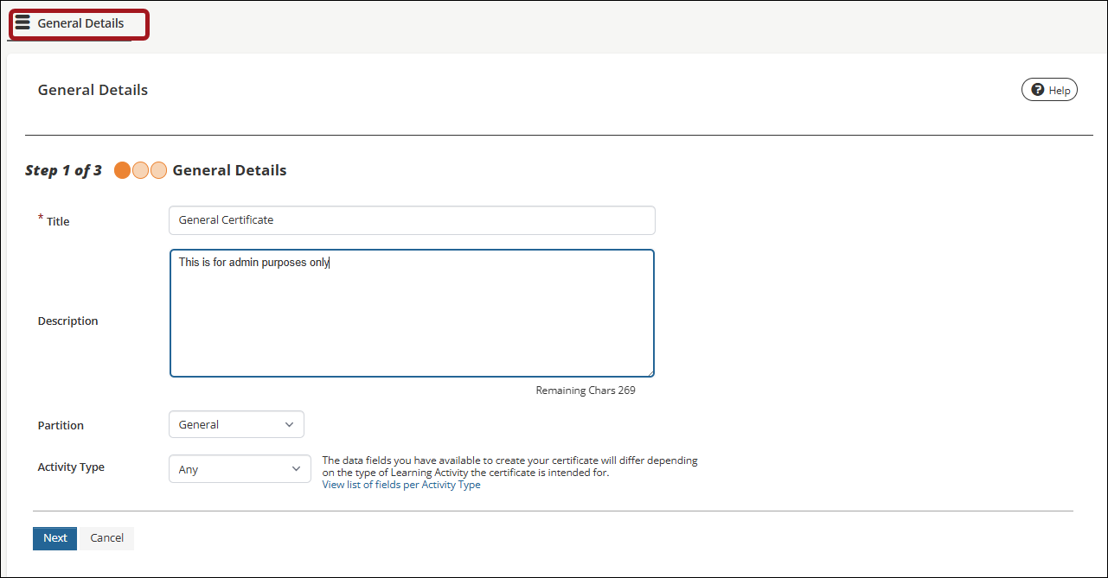Image resolution: width=1108 pixels, height=578 pixels.
Task: Click the red asterisk beside Title
Action: point(41,218)
